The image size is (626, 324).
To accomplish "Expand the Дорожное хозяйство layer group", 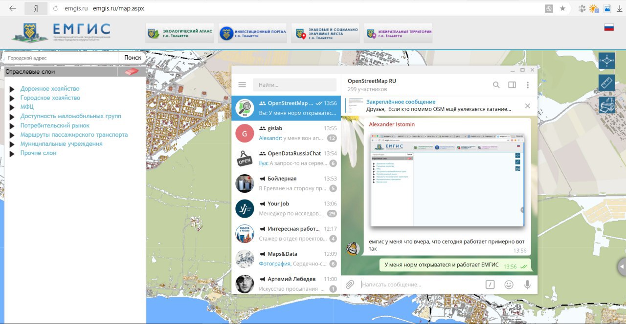I will 12,89.
